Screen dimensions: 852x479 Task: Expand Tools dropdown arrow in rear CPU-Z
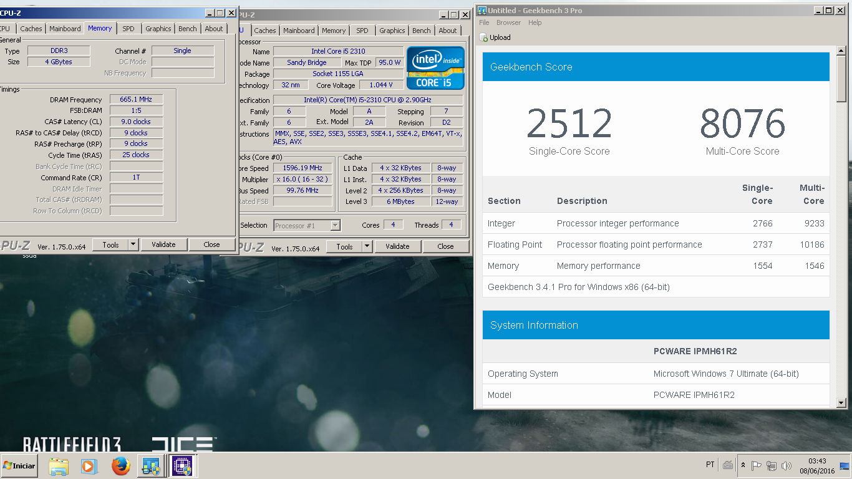(x=367, y=247)
